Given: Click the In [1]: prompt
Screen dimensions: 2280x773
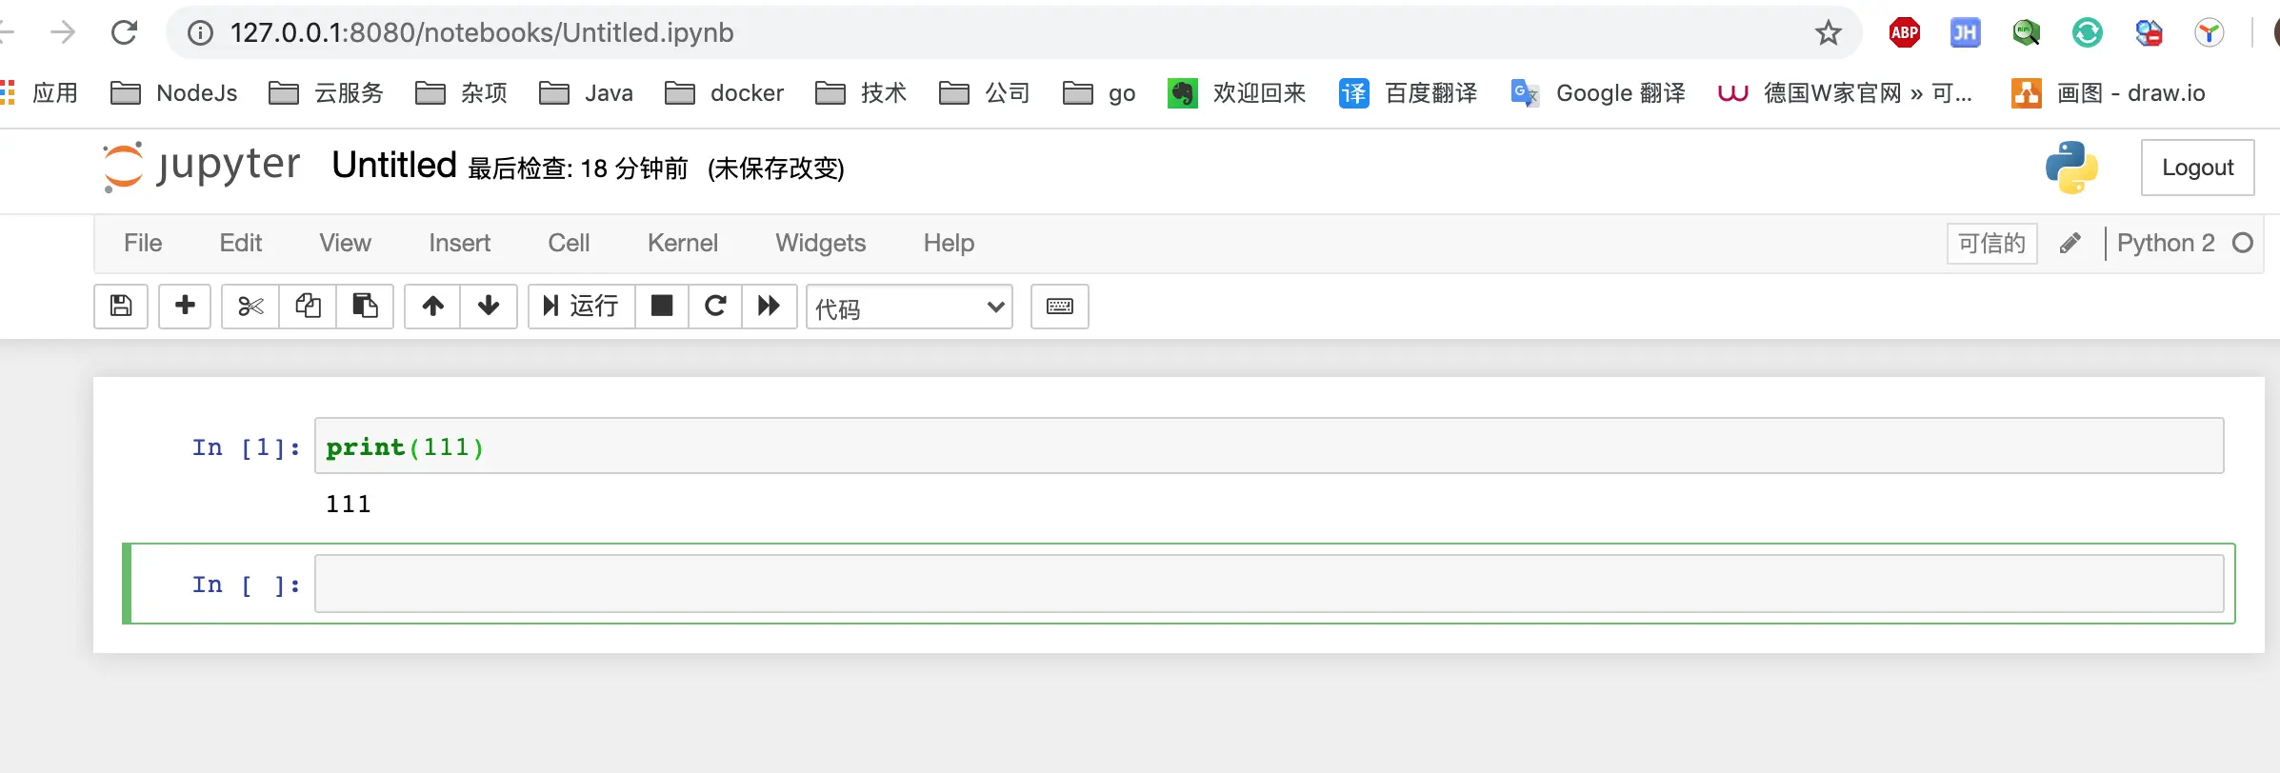Looking at the screenshot, I should 246,447.
